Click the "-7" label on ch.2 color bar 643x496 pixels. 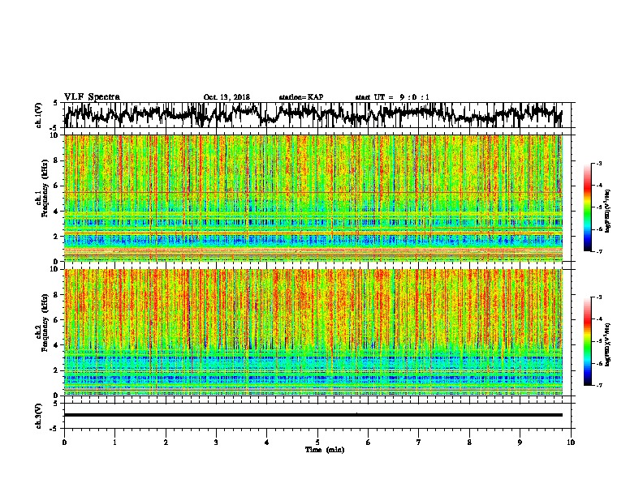599,385
